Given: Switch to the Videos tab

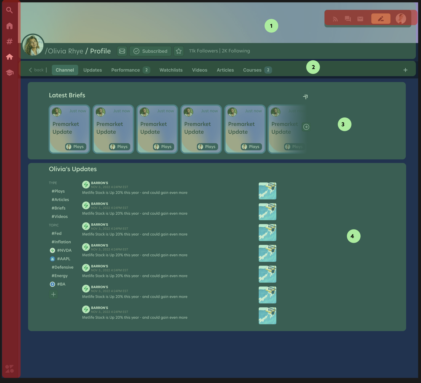Looking at the screenshot, I should click(200, 70).
